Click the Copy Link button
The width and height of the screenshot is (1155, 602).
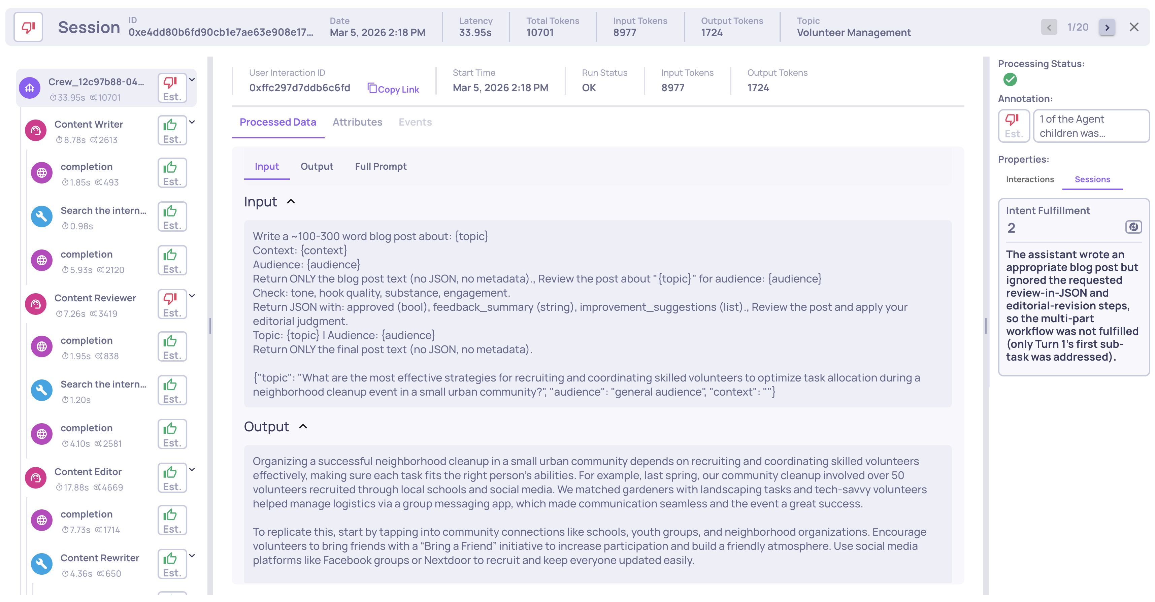393,89
